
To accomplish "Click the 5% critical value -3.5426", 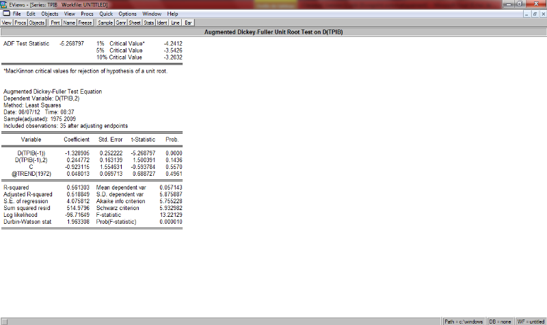I will click(173, 51).
